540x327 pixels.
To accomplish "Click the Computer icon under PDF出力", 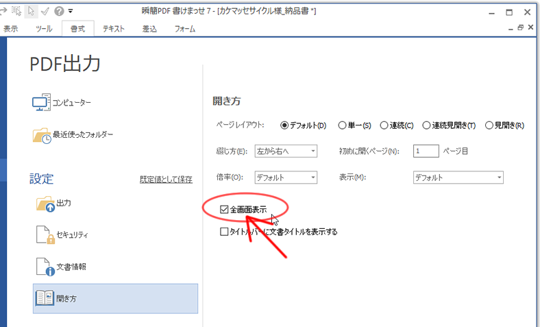I will (x=41, y=102).
